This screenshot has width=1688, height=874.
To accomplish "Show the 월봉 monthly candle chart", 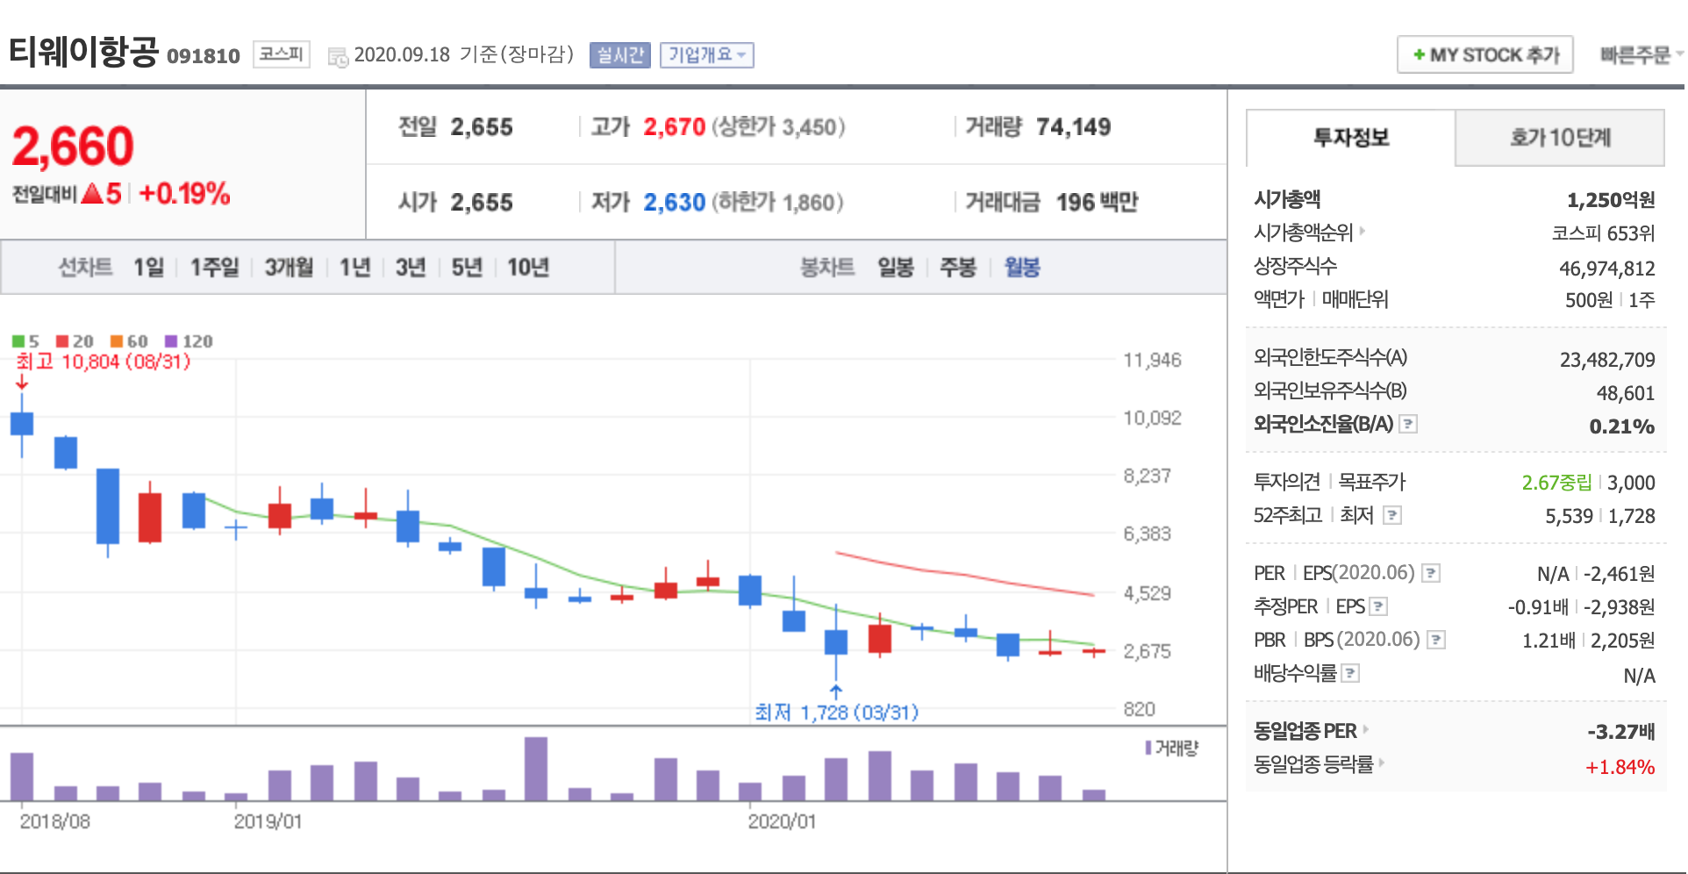I will click(1022, 267).
